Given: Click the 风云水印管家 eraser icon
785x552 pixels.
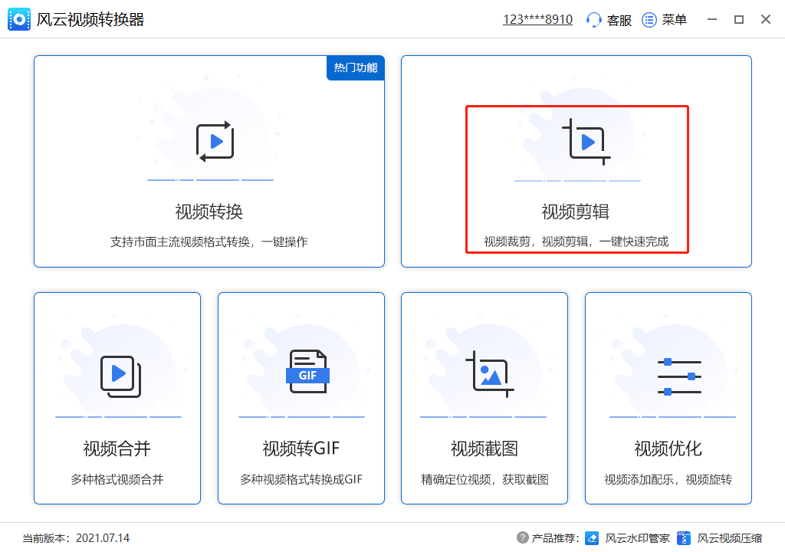Looking at the screenshot, I should pos(592,538).
